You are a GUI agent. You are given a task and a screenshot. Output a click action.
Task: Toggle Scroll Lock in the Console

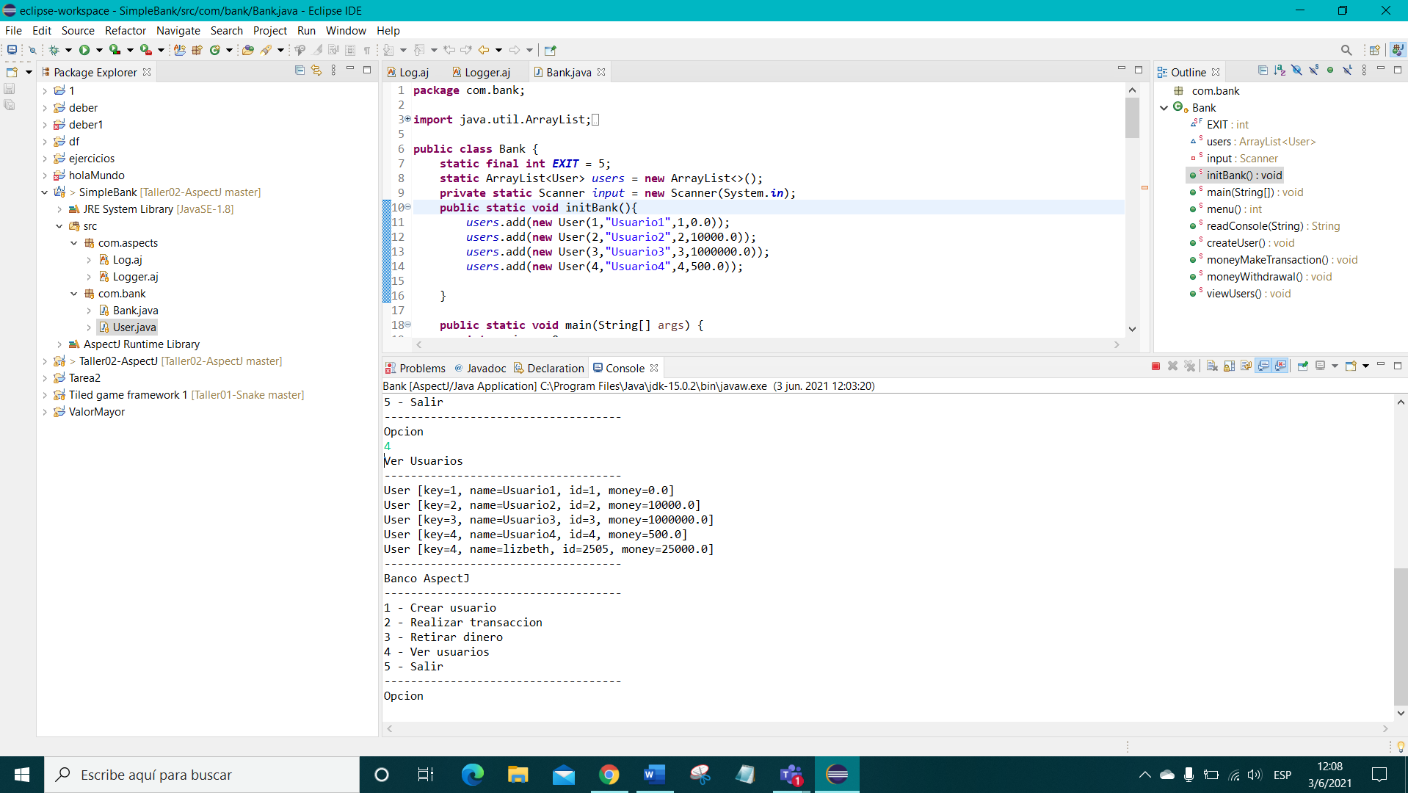pos(1227,365)
